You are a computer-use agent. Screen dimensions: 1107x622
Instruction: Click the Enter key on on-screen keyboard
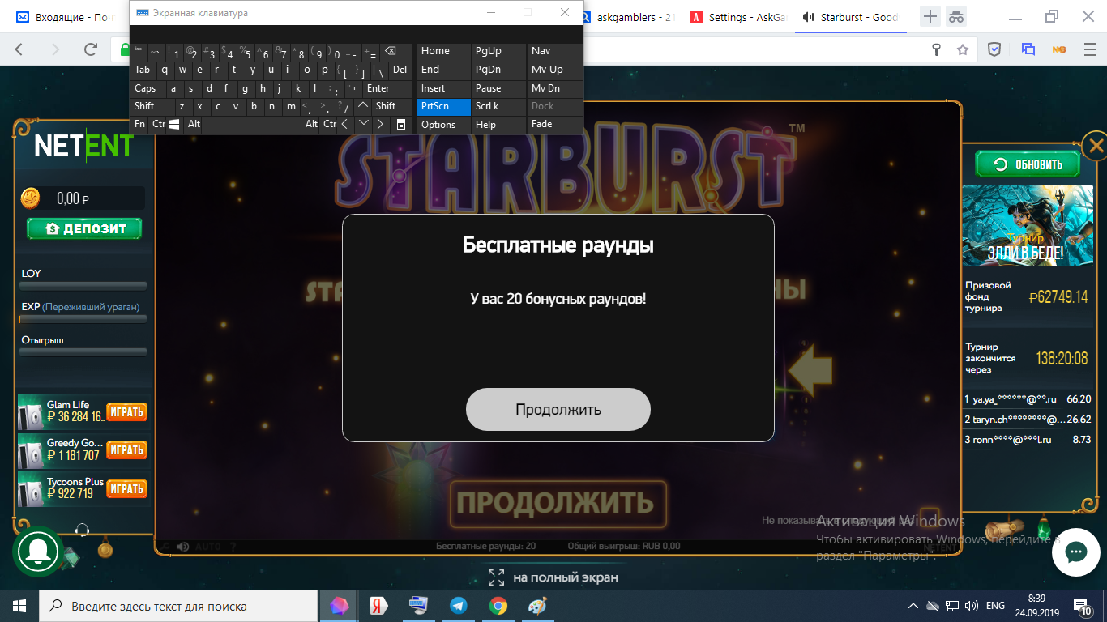387,88
